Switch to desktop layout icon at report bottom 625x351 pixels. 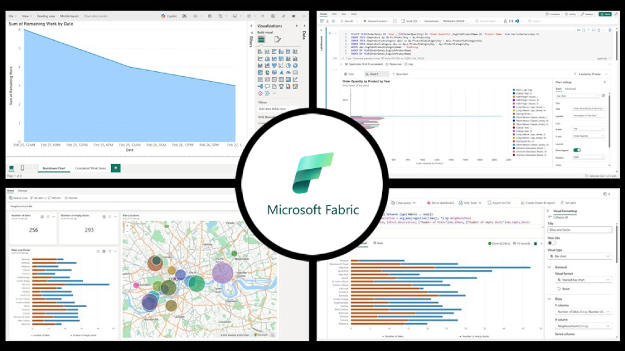coord(12,168)
